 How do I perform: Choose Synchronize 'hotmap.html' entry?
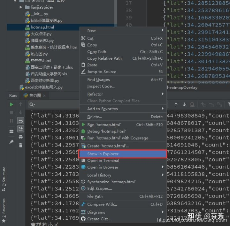[123, 182]
